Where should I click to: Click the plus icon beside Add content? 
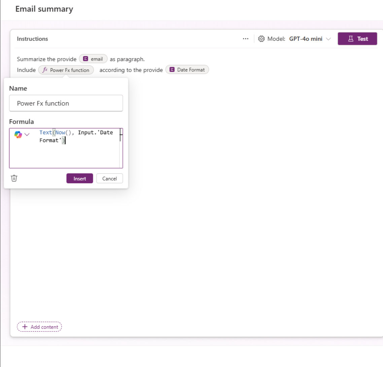click(x=25, y=327)
